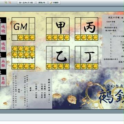This screenshot has width=124, height=124.
Task: Pick second-row rightmost token in the pool
Action: tap(32, 55)
